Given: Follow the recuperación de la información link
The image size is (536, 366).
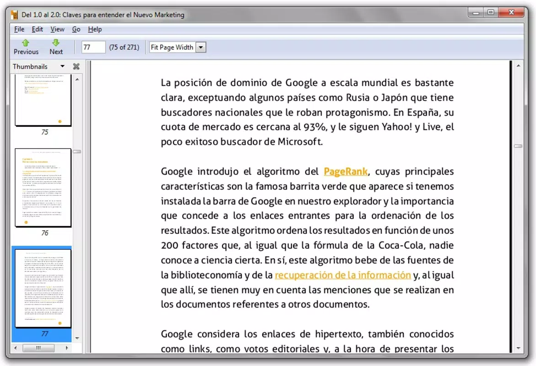Looking at the screenshot, I should click(343, 275).
